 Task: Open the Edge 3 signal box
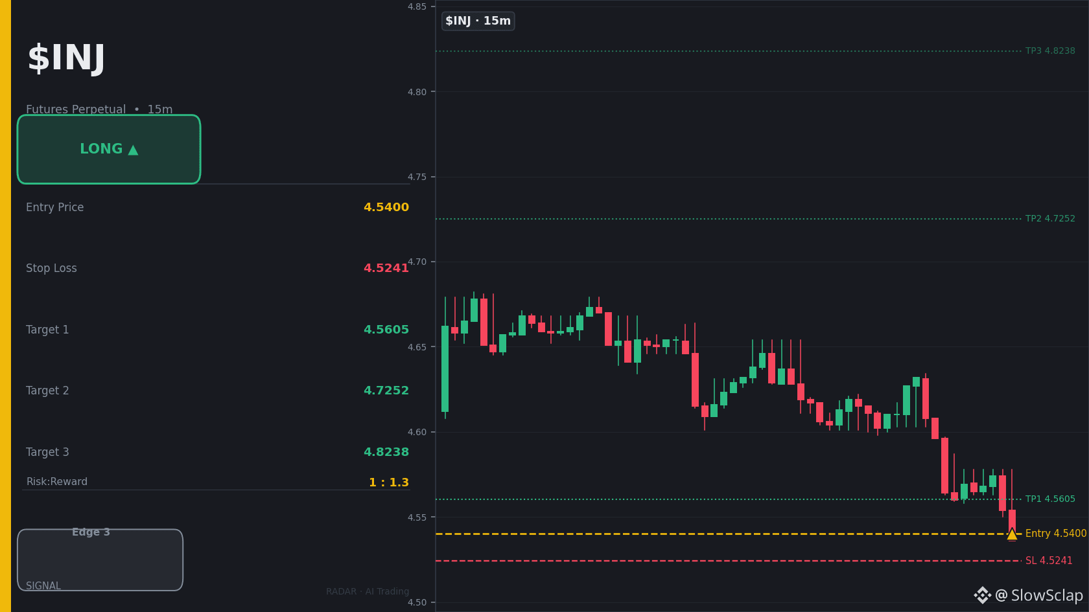100,560
